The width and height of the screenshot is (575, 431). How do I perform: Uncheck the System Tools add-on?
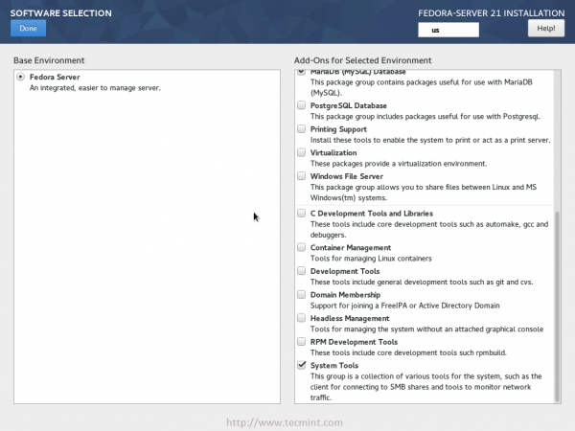[302, 365]
